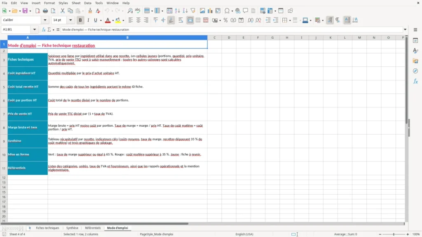Click the Spelling check icon
422x237 pixels.
tap(138, 11)
